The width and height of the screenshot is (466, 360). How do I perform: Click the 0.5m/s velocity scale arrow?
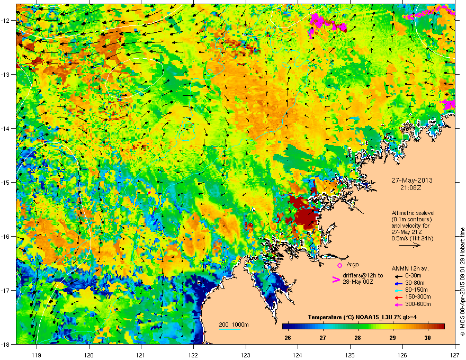(409, 245)
